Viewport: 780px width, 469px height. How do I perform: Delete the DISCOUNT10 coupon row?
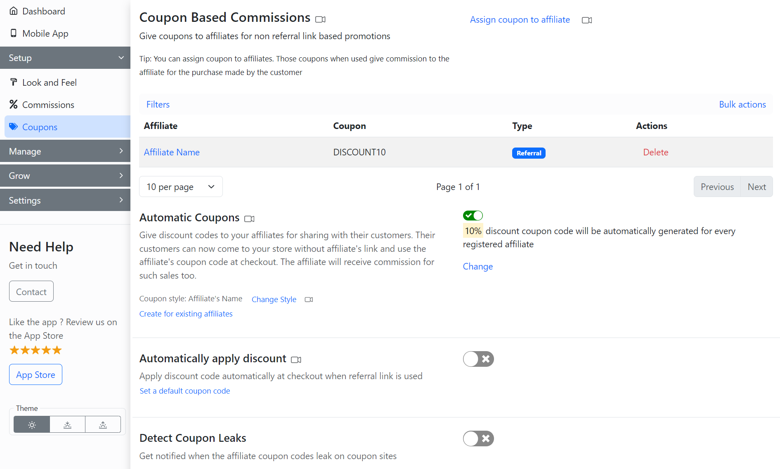pyautogui.click(x=655, y=152)
